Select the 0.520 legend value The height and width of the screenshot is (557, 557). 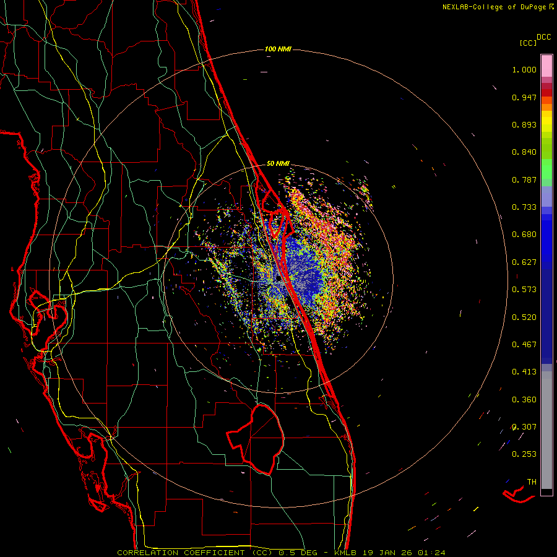[524, 317]
